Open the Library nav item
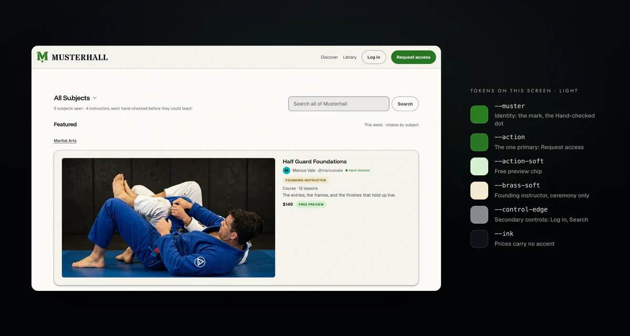The image size is (630, 336). pyautogui.click(x=350, y=57)
